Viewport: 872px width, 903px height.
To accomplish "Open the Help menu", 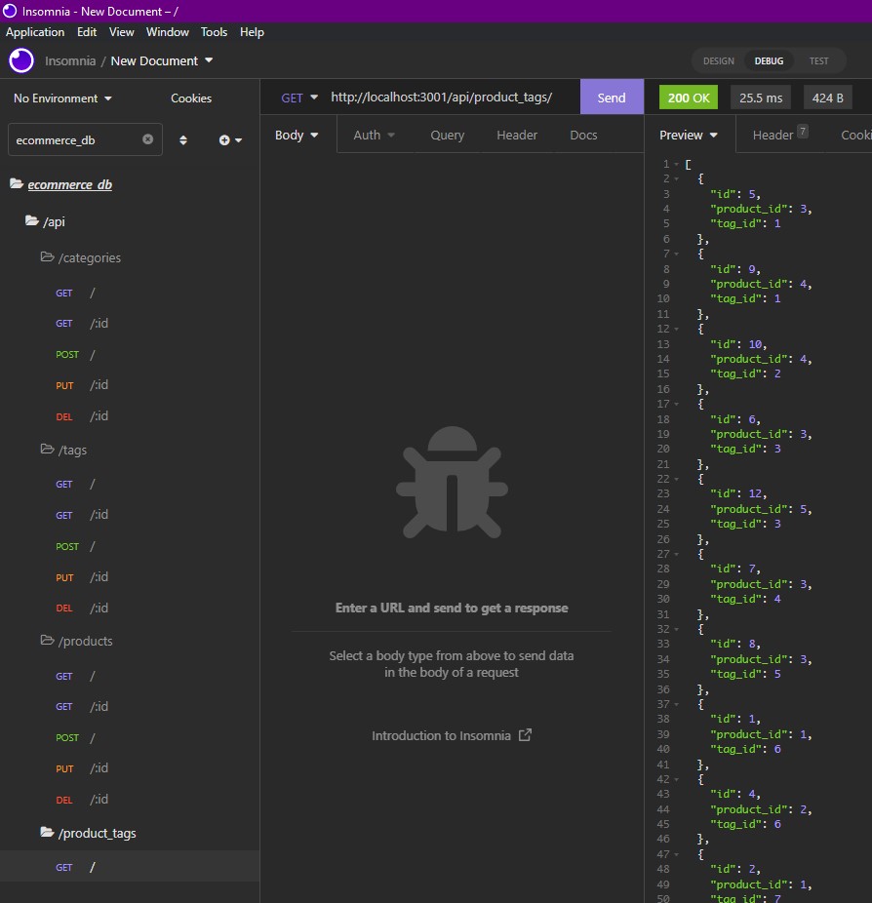I will tap(253, 32).
